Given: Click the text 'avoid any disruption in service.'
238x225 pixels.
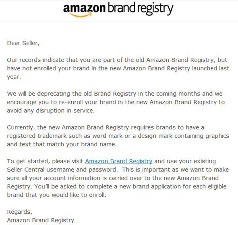Looking at the screenshot, I should pyautogui.click(x=51, y=110).
